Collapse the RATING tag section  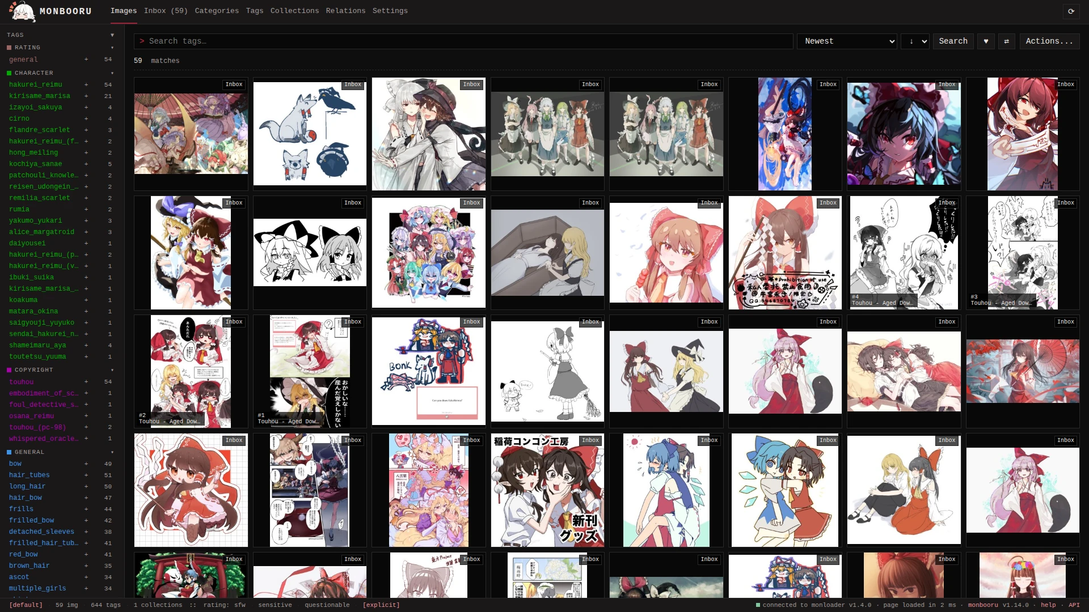112,48
